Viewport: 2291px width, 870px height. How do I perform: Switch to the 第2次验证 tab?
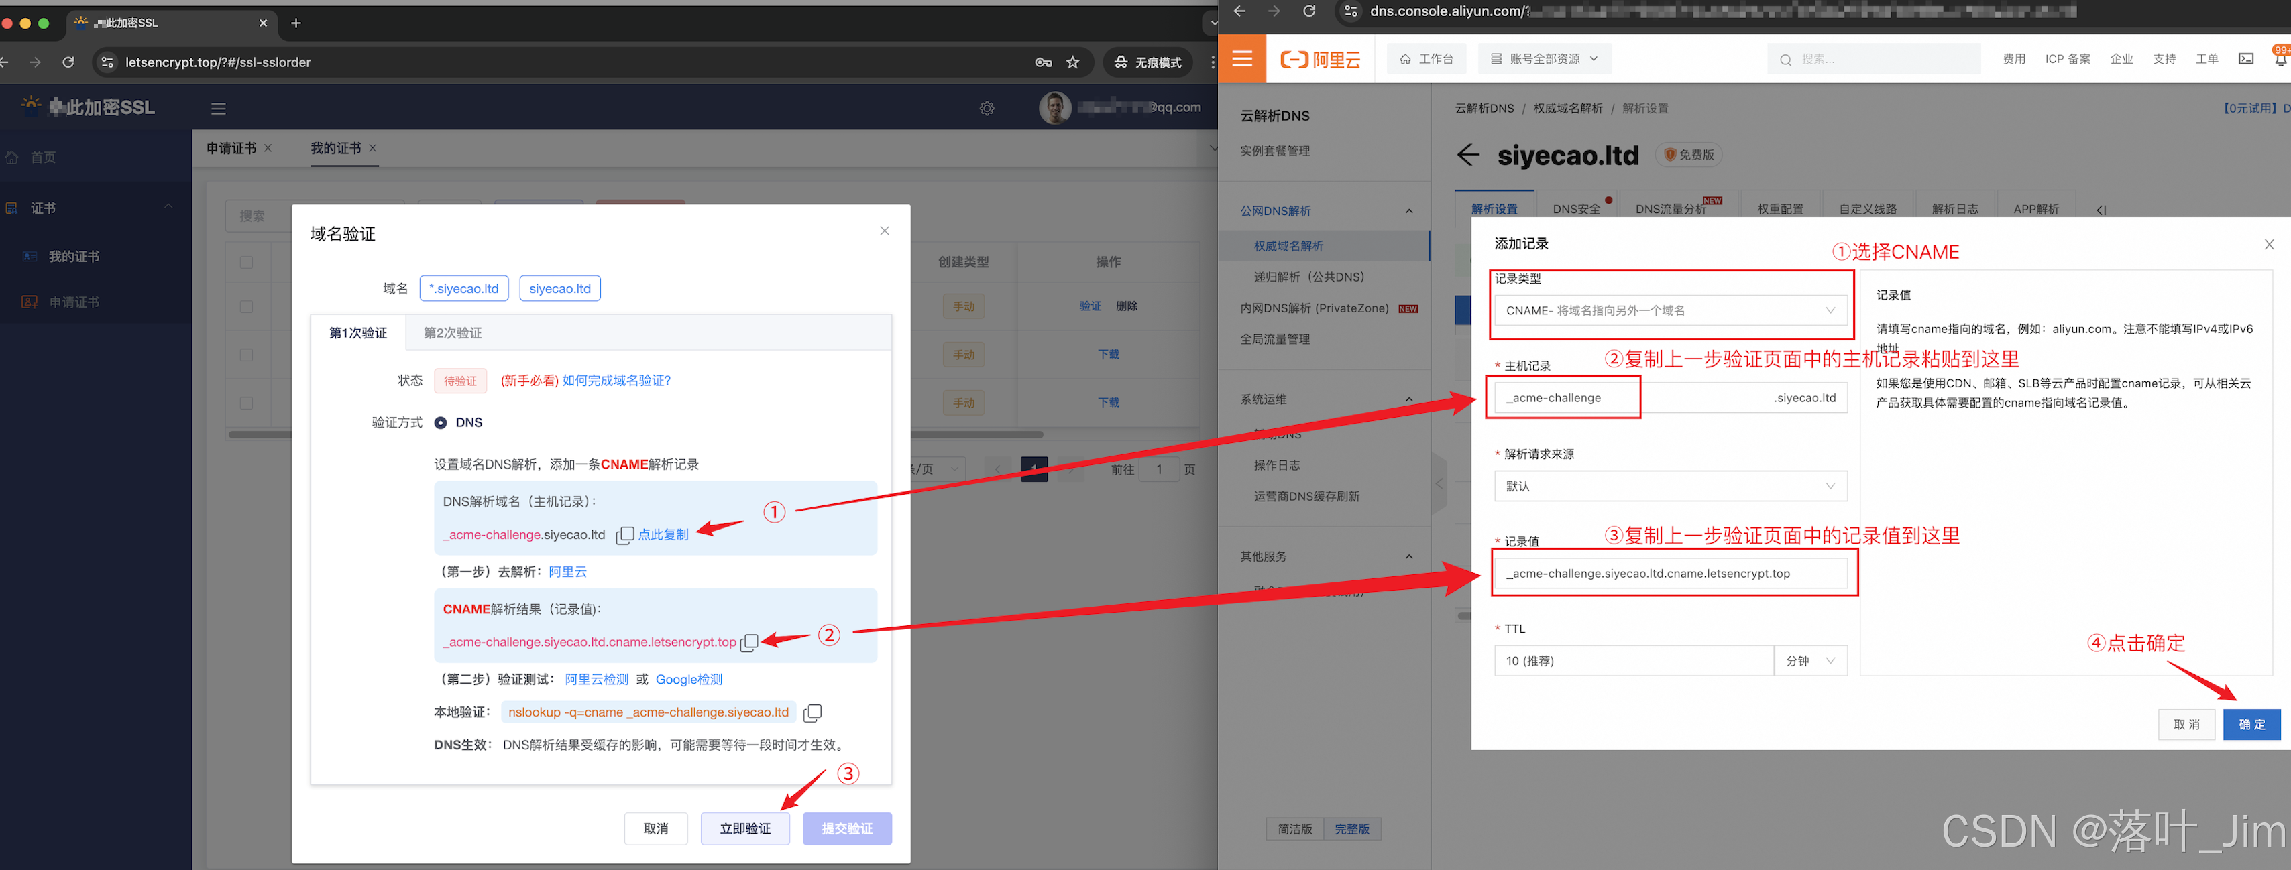(x=452, y=333)
